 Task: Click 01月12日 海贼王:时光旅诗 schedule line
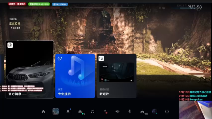point(193,96)
